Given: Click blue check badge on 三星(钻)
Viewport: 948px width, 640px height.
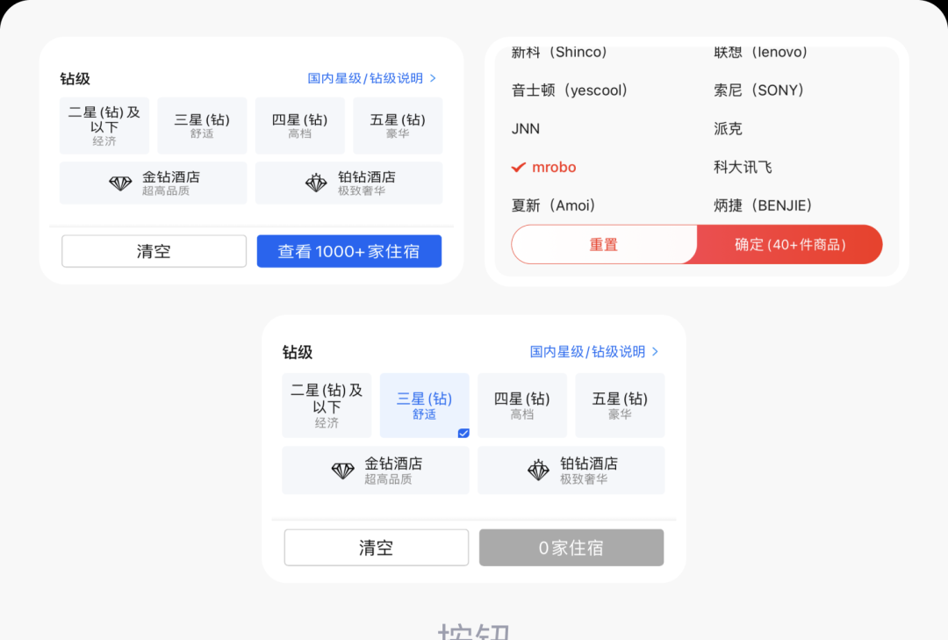Looking at the screenshot, I should pyautogui.click(x=463, y=433).
